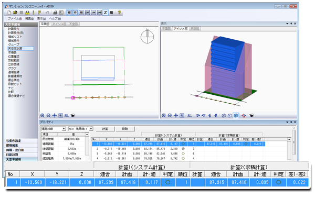315x199 pixels.
Task: Click ALL fit button in isometric view
Action: click(190, 115)
